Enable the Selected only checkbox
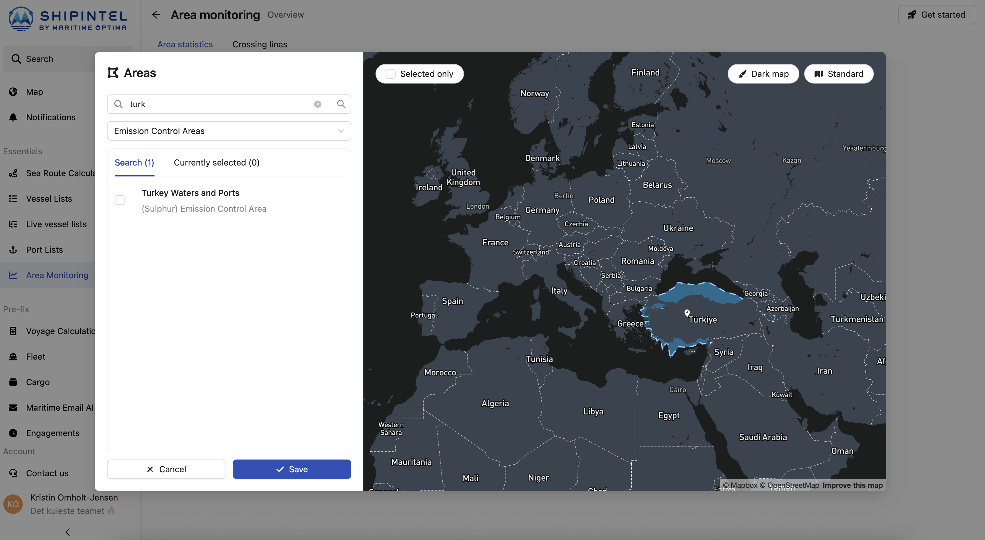The width and height of the screenshot is (985, 540). (390, 74)
